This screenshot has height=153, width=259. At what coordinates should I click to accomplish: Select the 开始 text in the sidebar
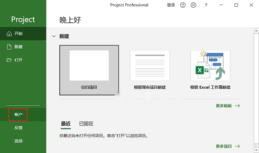click(18, 34)
